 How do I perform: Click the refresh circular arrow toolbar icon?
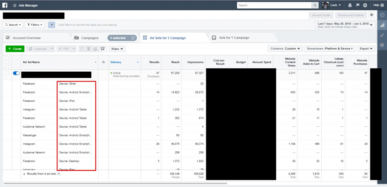point(82,49)
